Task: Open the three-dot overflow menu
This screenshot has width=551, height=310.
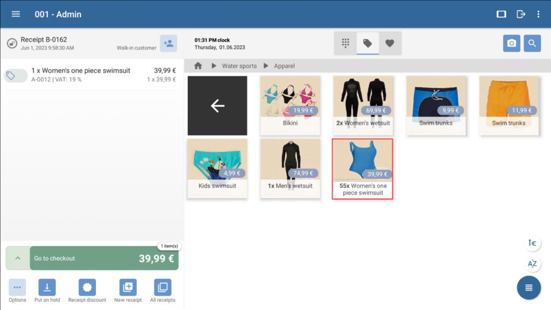Action: (x=538, y=14)
